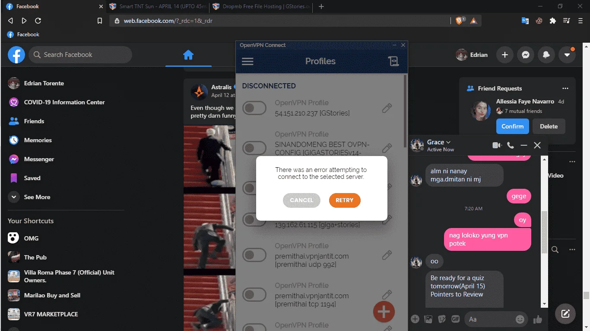Click the import profile icon in OpenVPN
Viewport: 590px width, 331px height.
393,61
